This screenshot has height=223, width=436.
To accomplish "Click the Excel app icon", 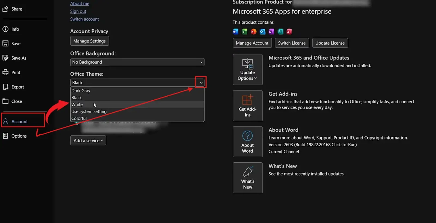I will pos(245,32).
